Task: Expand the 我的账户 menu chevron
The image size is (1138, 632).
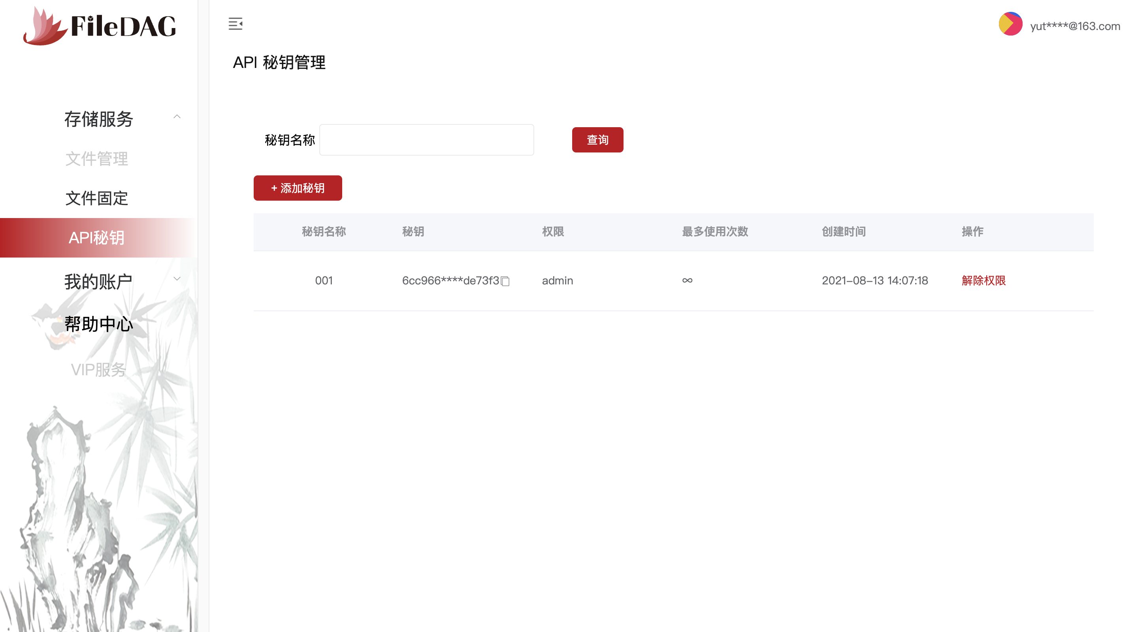Action: coord(177,279)
